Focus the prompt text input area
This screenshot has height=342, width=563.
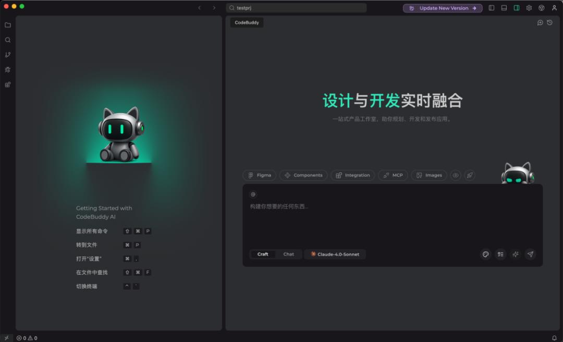(x=393, y=221)
